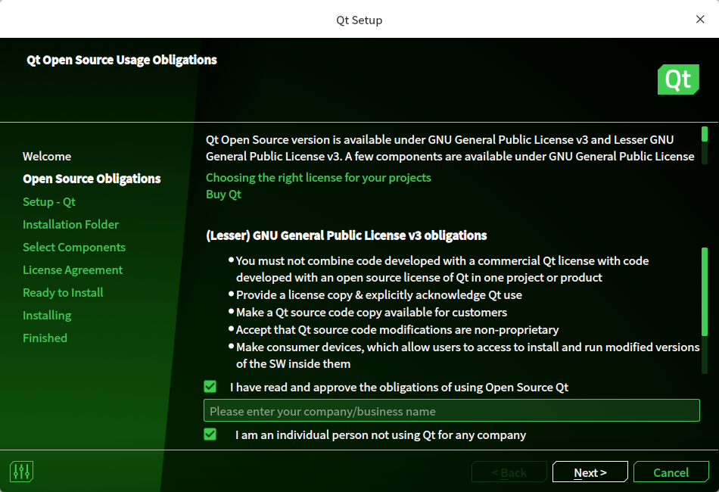The width and height of the screenshot is (719, 492).
Task: Select the Welcome step in the sidebar
Action: (47, 156)
